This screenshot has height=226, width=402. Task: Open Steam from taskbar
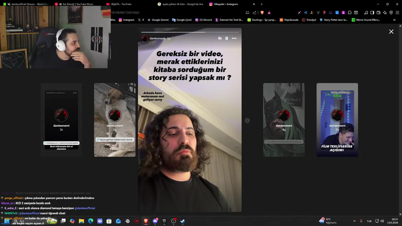pos(183,221)
